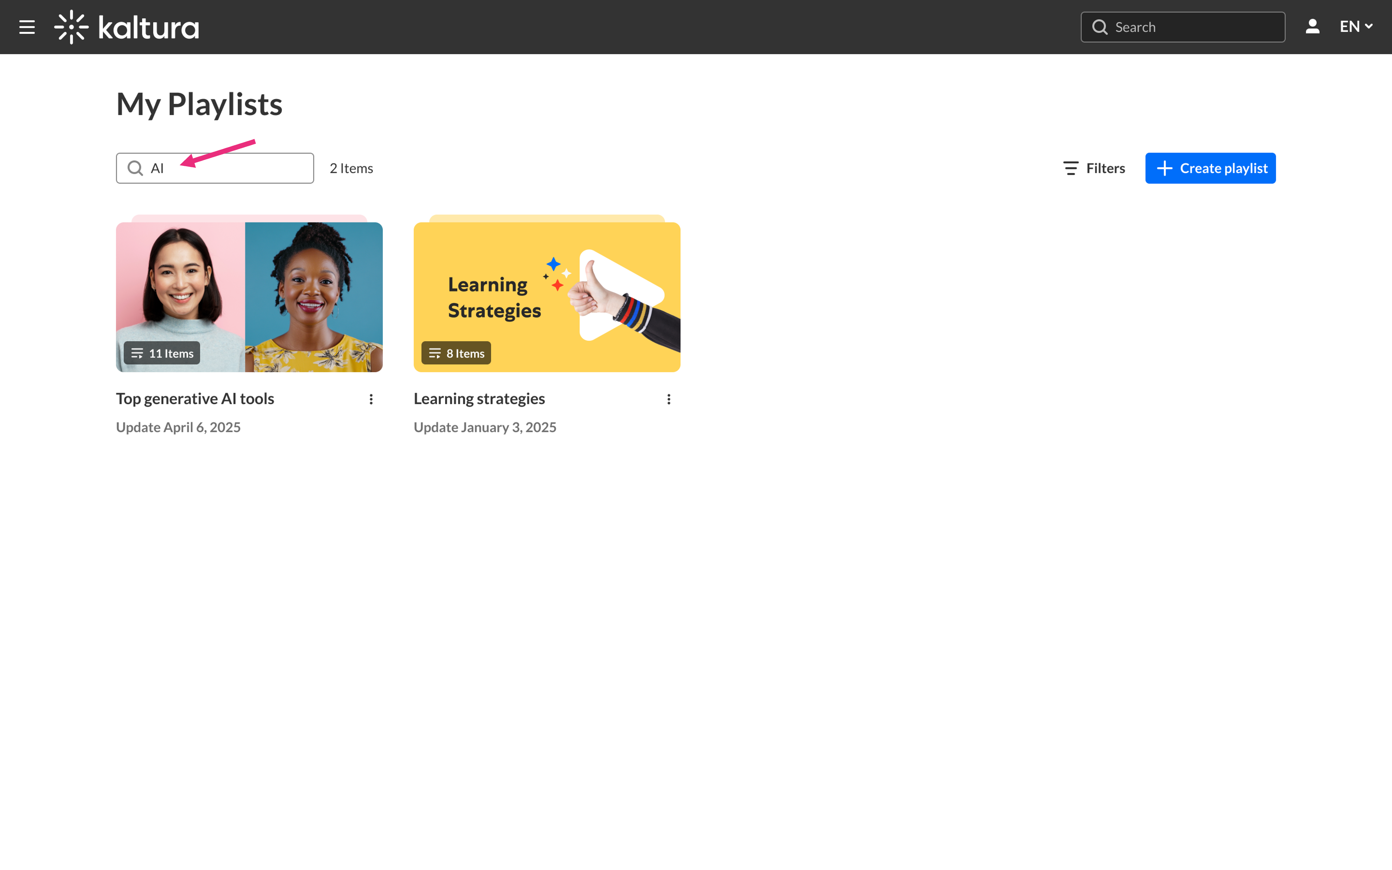Open the hamburger navigation menu
The image size is (1392, 870).
[x=27, y=27]
